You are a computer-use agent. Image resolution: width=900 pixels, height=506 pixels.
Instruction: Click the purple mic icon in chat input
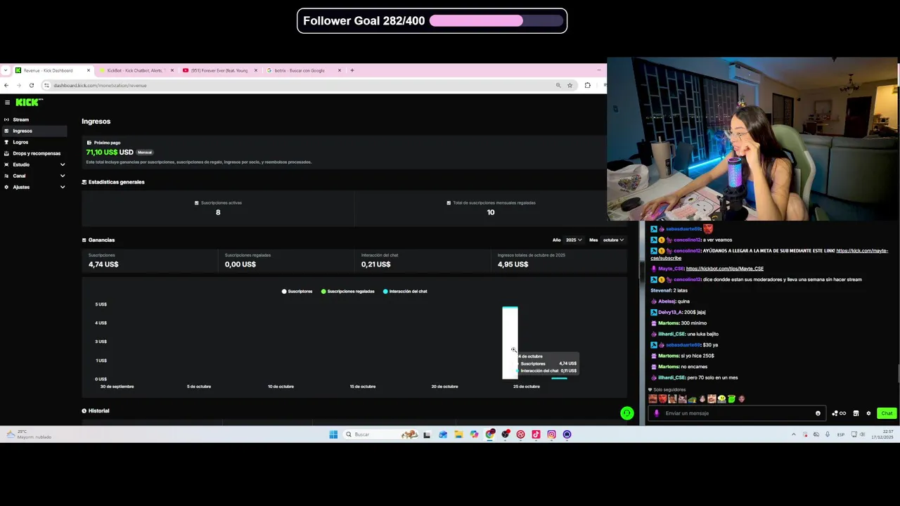pyautogui.click(x=657, y=413)
